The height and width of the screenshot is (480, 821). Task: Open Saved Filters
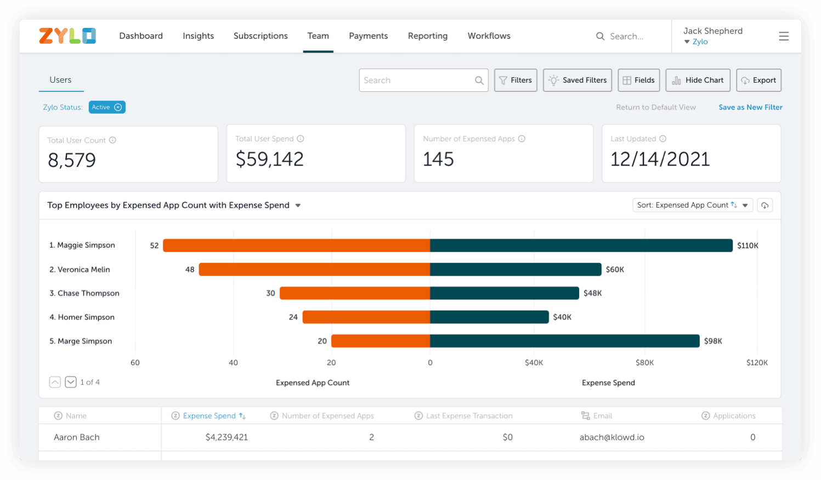point(577,80)
